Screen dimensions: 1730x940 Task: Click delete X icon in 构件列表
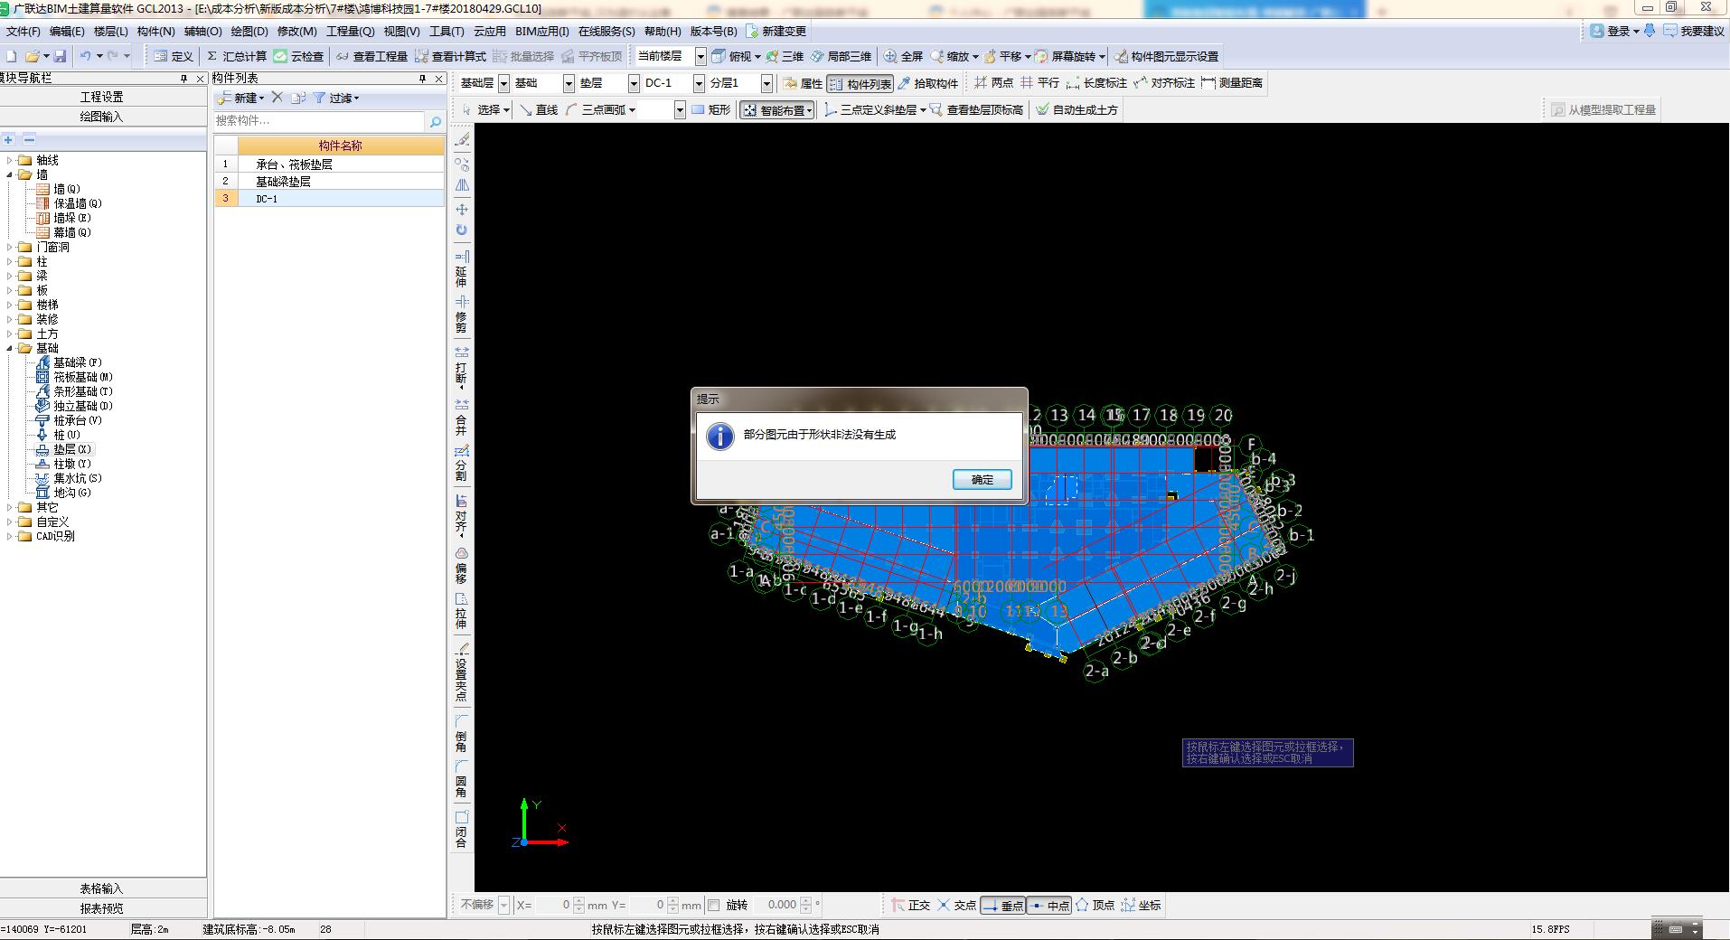277,98
